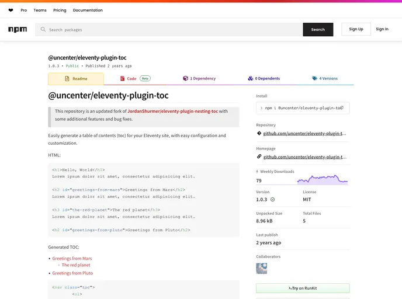Switch to the Code tab
This screenshot has height=299, width=402.
[135, 79]
